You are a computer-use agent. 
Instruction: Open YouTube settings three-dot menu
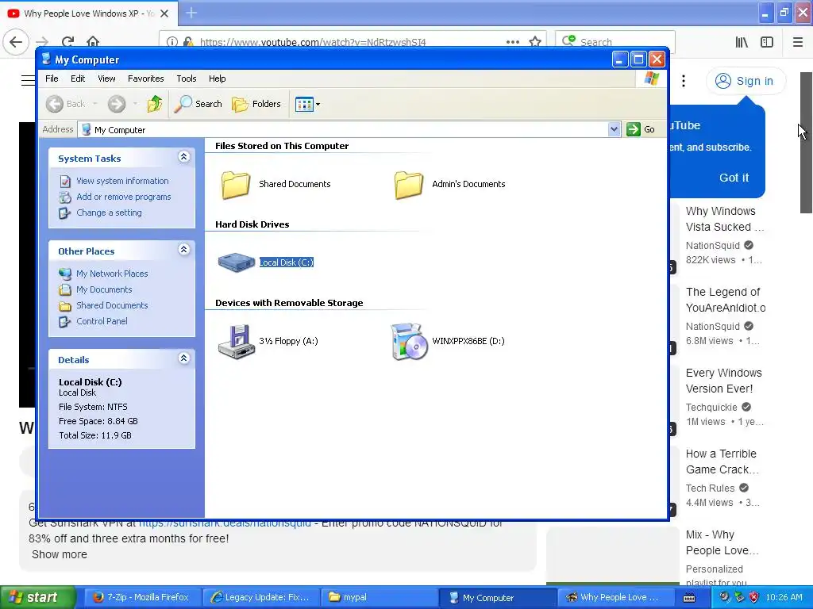click(x=684, y=81)
